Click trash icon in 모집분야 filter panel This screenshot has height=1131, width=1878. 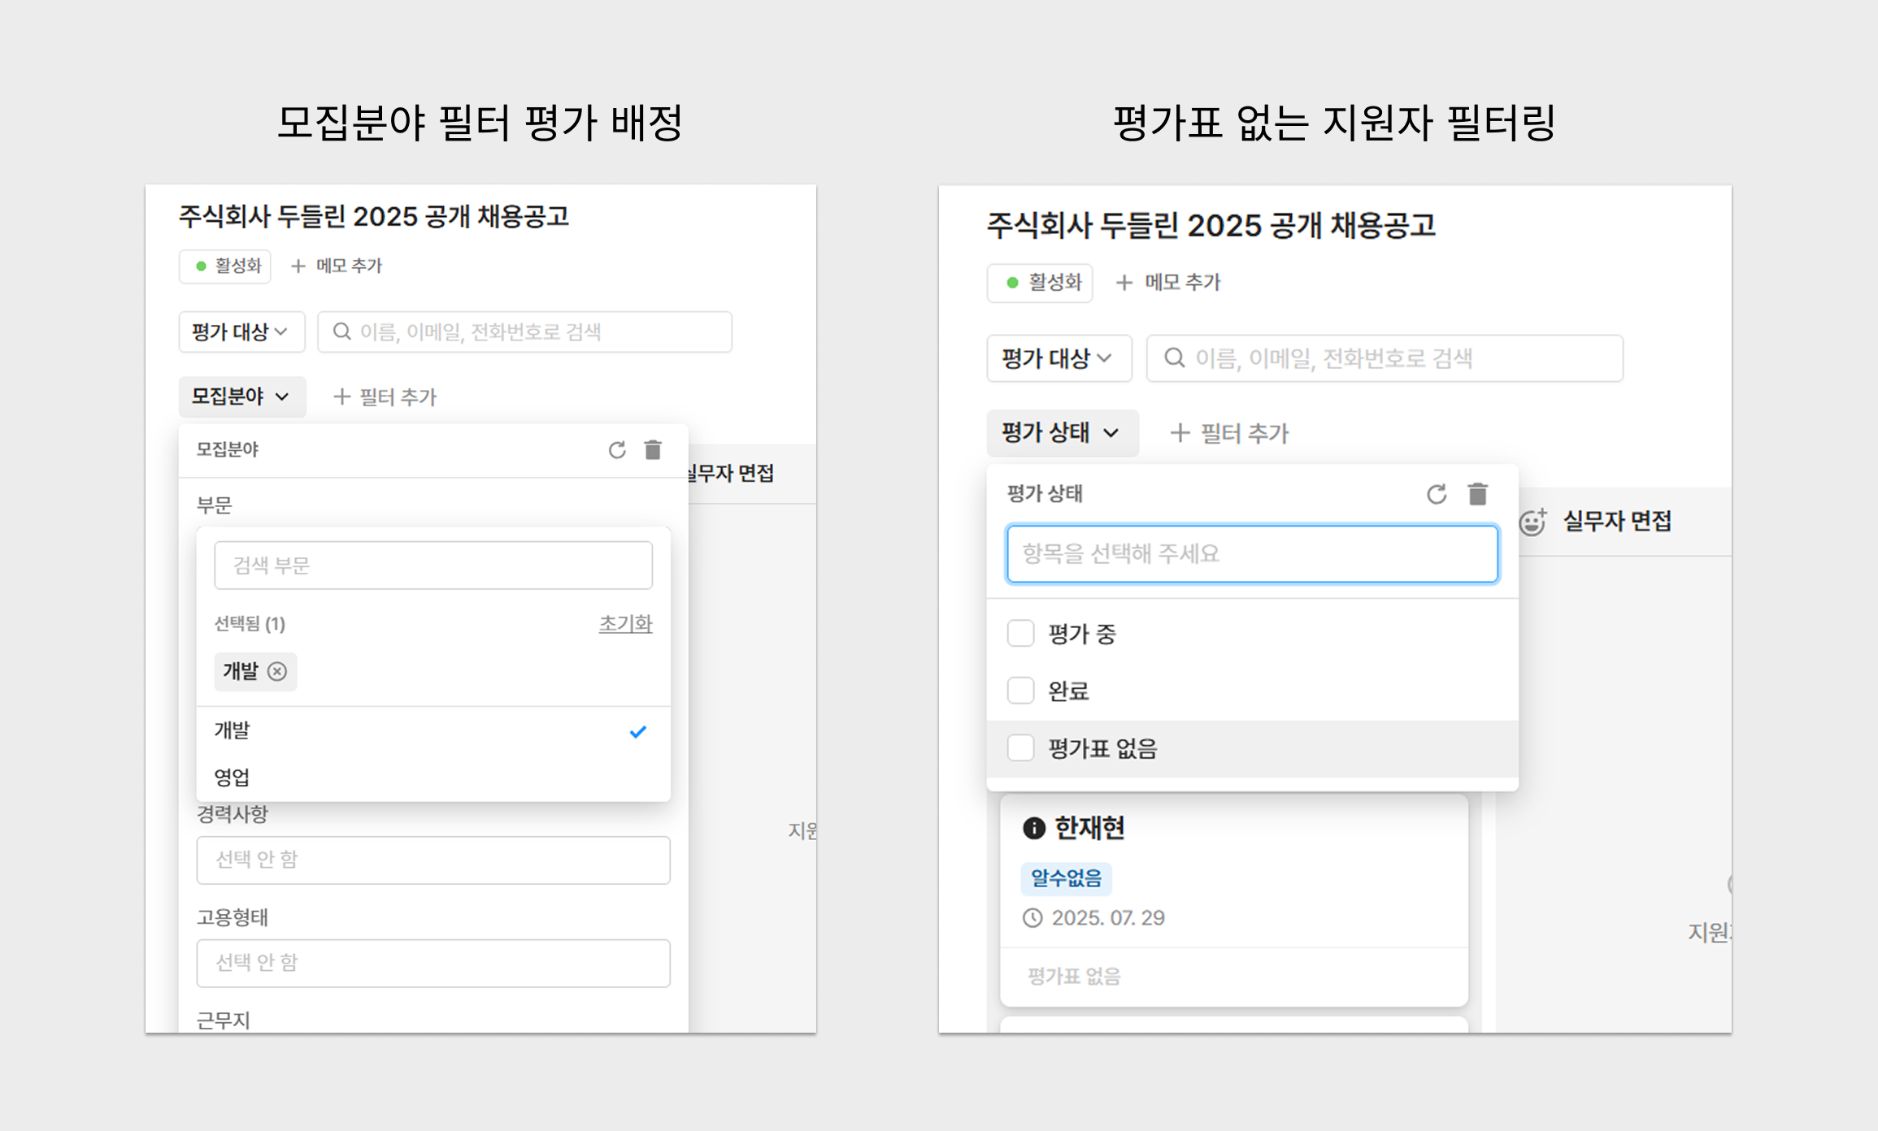[x=653, y=450]
